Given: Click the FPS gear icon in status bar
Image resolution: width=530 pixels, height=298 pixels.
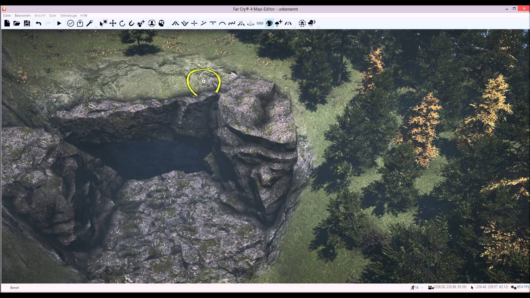Looking at the screenshot, I should pyautogui.click(x=513, y=287).
